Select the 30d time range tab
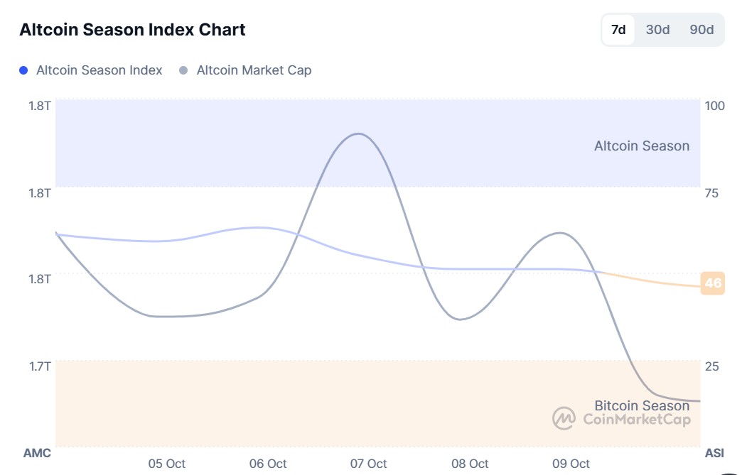The height and width of the screenshot is (475, 742). 657,30
